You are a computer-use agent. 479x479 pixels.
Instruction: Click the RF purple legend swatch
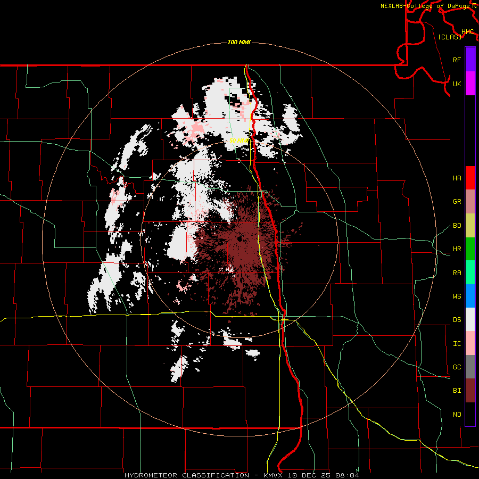pos(470,59)
